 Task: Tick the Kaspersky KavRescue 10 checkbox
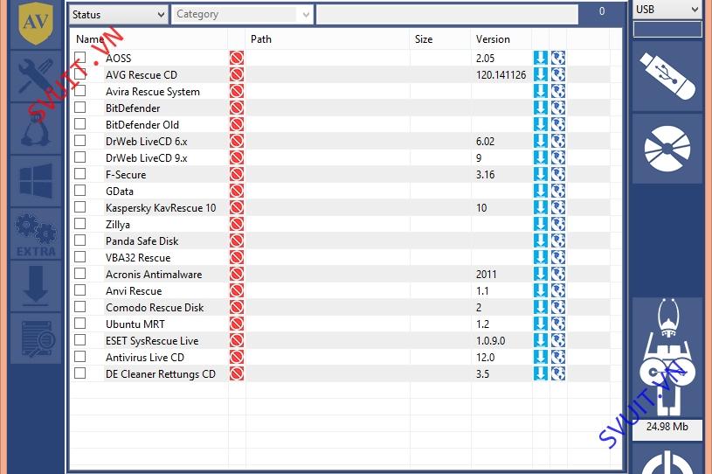[x=79, y=206]
